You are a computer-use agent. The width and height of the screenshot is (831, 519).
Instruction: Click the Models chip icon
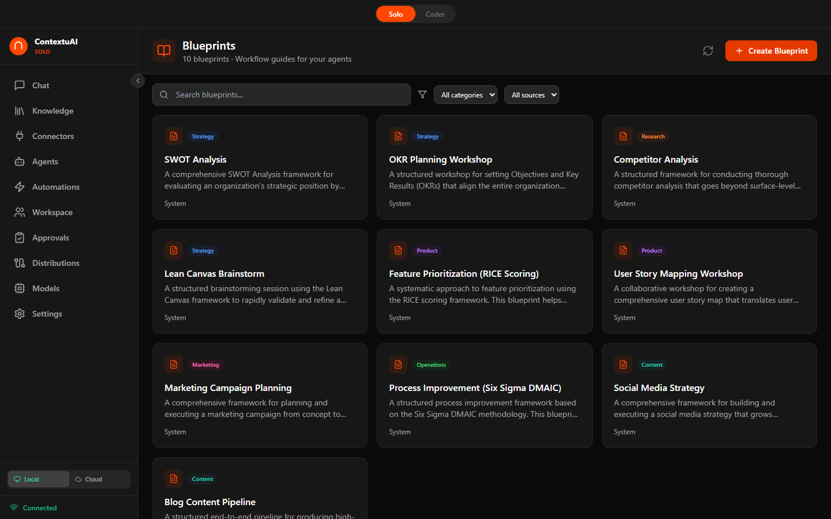click(x=20, y=288)
